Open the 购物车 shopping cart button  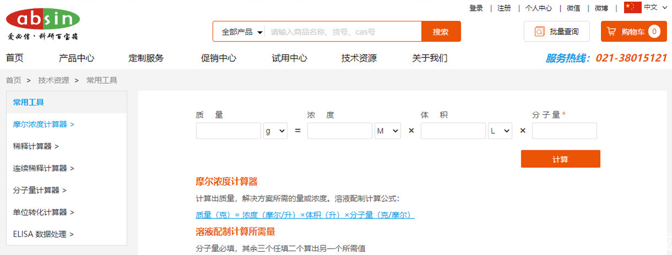[634, 31]
